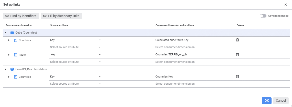This screenshot has height=107, width=292.
Task: Open the Key source attribute dropdown for Facts
Action: 100,55
